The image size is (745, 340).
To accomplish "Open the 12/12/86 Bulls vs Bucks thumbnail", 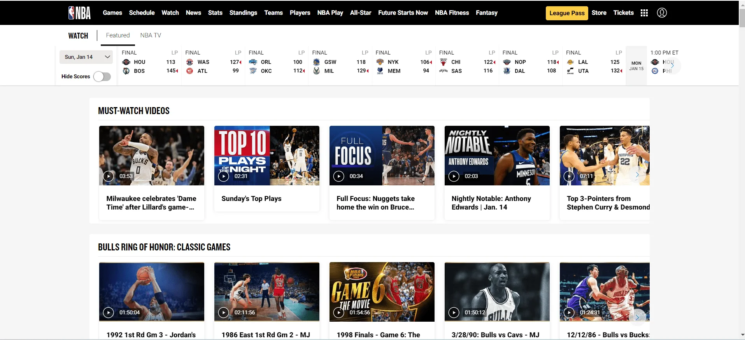I will pyautogui.click(x=605, y=292).
